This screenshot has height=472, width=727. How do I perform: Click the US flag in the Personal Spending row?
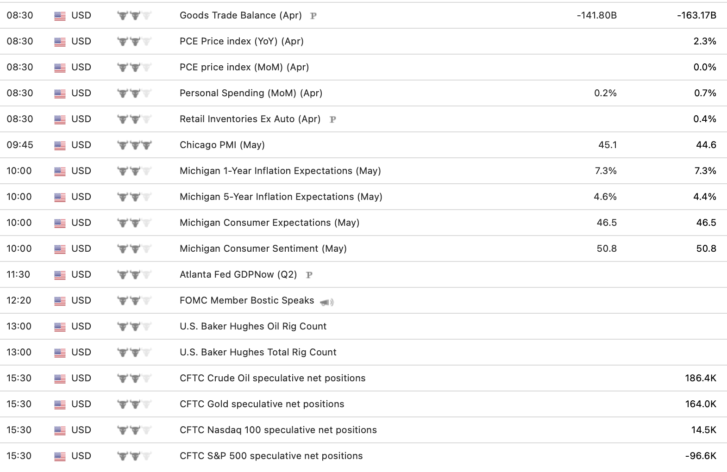pos(60,93)
